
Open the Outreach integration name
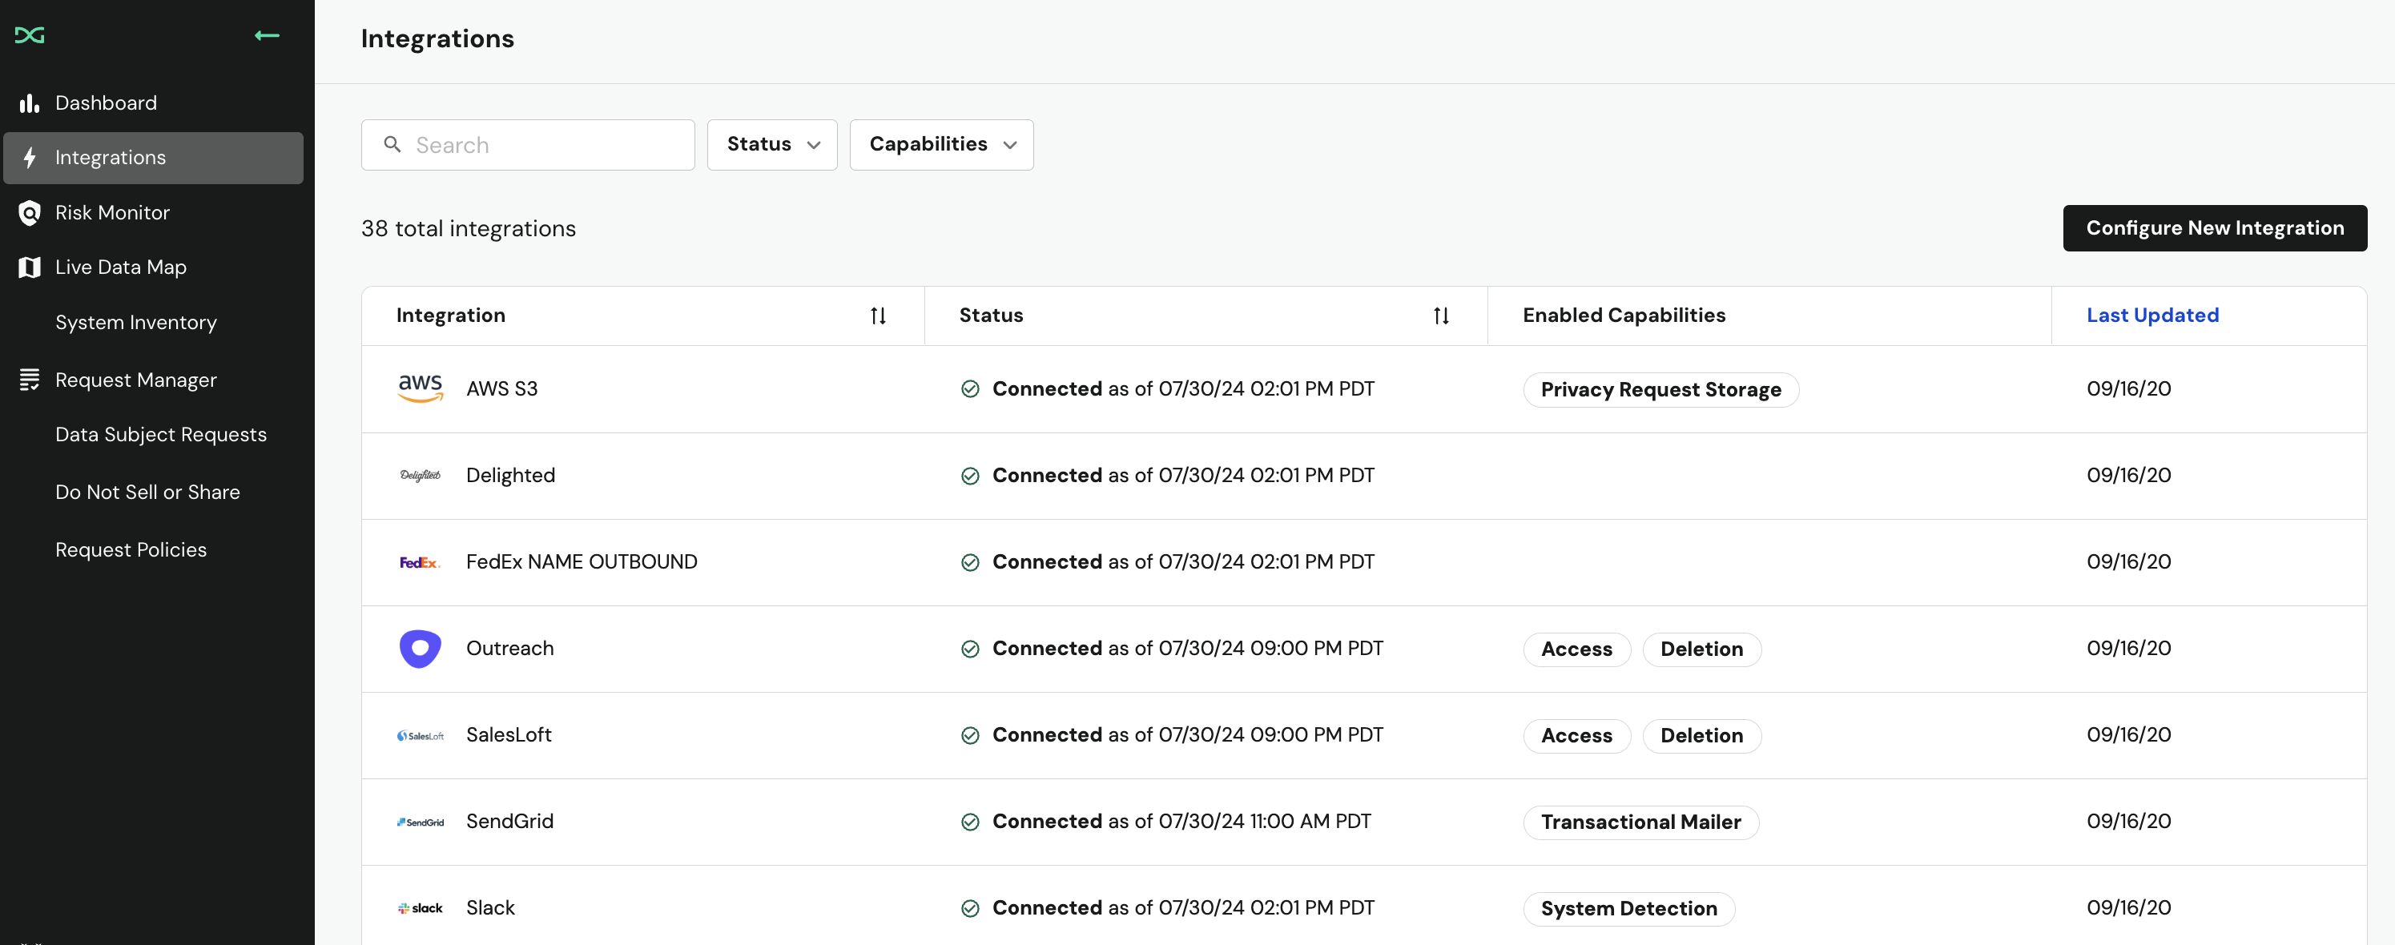tap(509, 649)
